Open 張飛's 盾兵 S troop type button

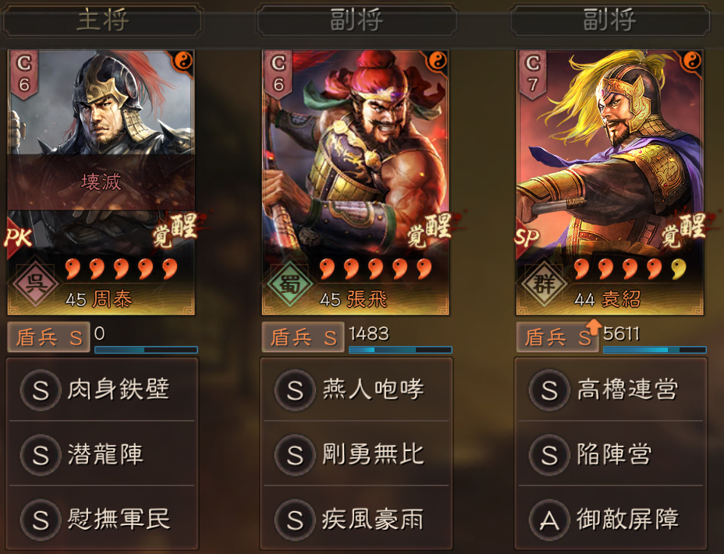303,337
